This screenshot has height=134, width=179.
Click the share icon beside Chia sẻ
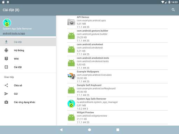6,85
